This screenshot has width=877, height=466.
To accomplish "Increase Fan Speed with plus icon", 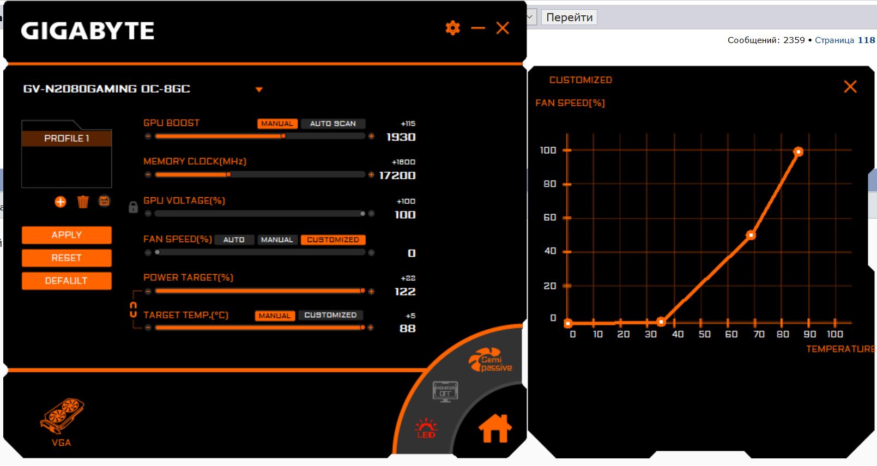I will 371,252.
